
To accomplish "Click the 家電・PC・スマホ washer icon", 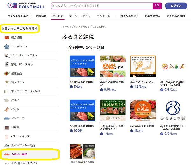I will [7, 64].
